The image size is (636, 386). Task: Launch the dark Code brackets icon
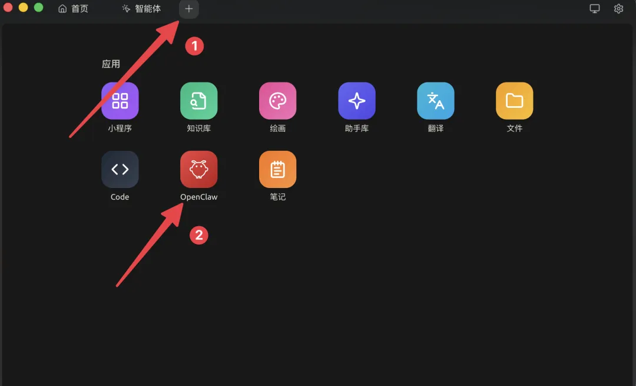click(x=120, y=169)
